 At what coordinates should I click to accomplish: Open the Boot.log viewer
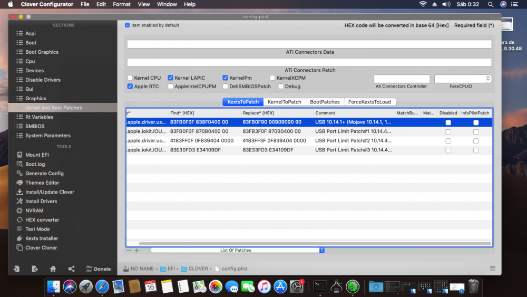click(35, 164)
